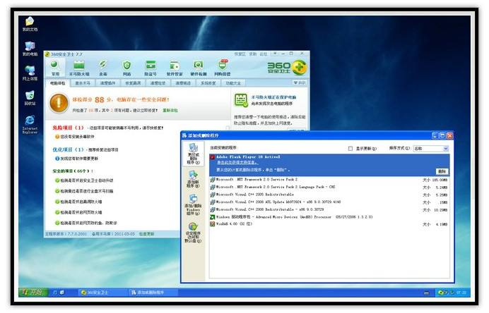Open the support information link under Adobe Flash
This screenshot has height=313, width=489.
[237, 163]
